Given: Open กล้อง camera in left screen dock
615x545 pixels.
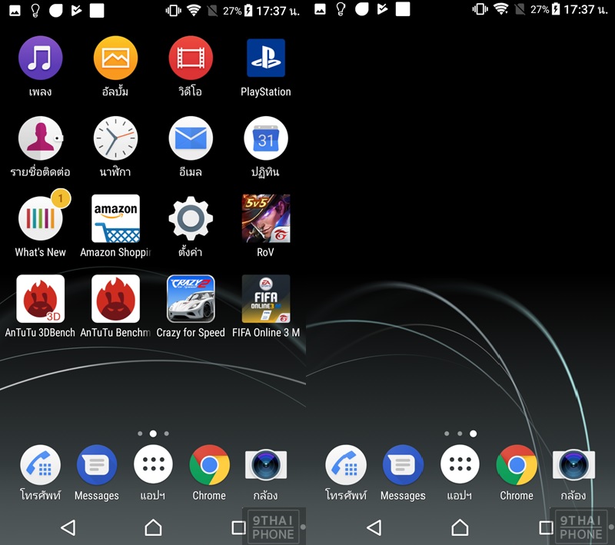Looking at the screenshot, I should click(266, 465).
